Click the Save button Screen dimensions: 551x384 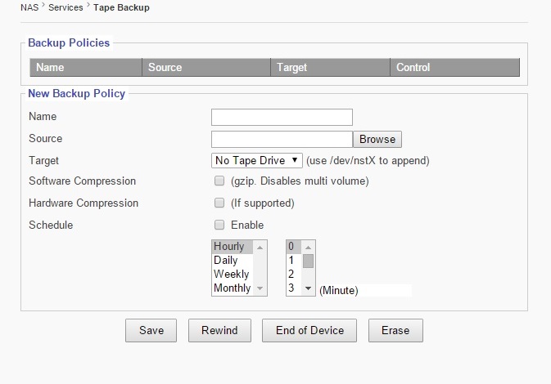[151, 330]
